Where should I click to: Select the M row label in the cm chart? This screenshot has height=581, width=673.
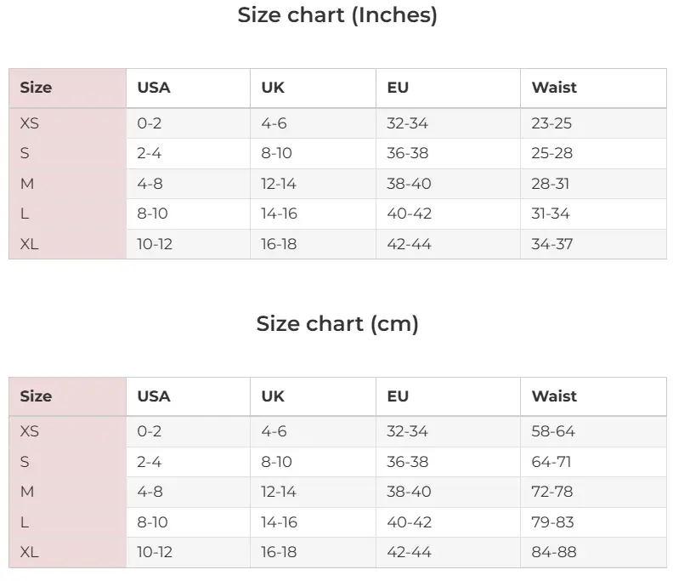27,492
